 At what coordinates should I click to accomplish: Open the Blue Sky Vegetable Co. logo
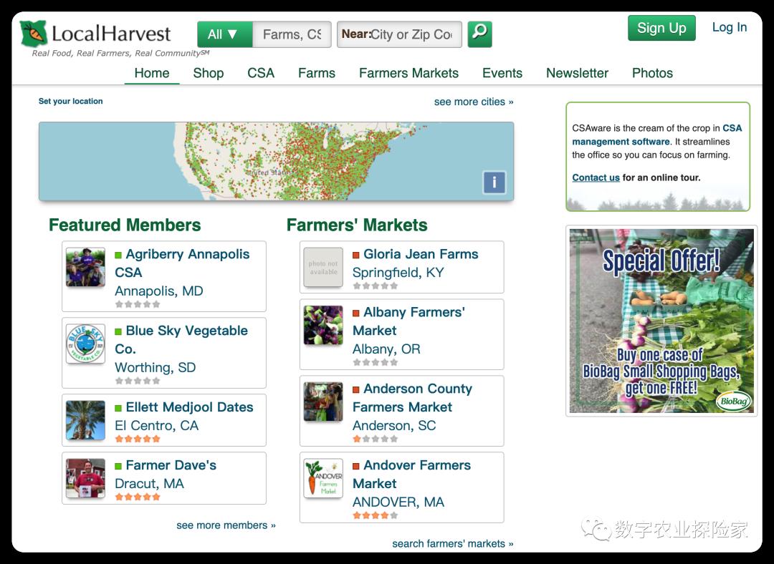point(85,344)
